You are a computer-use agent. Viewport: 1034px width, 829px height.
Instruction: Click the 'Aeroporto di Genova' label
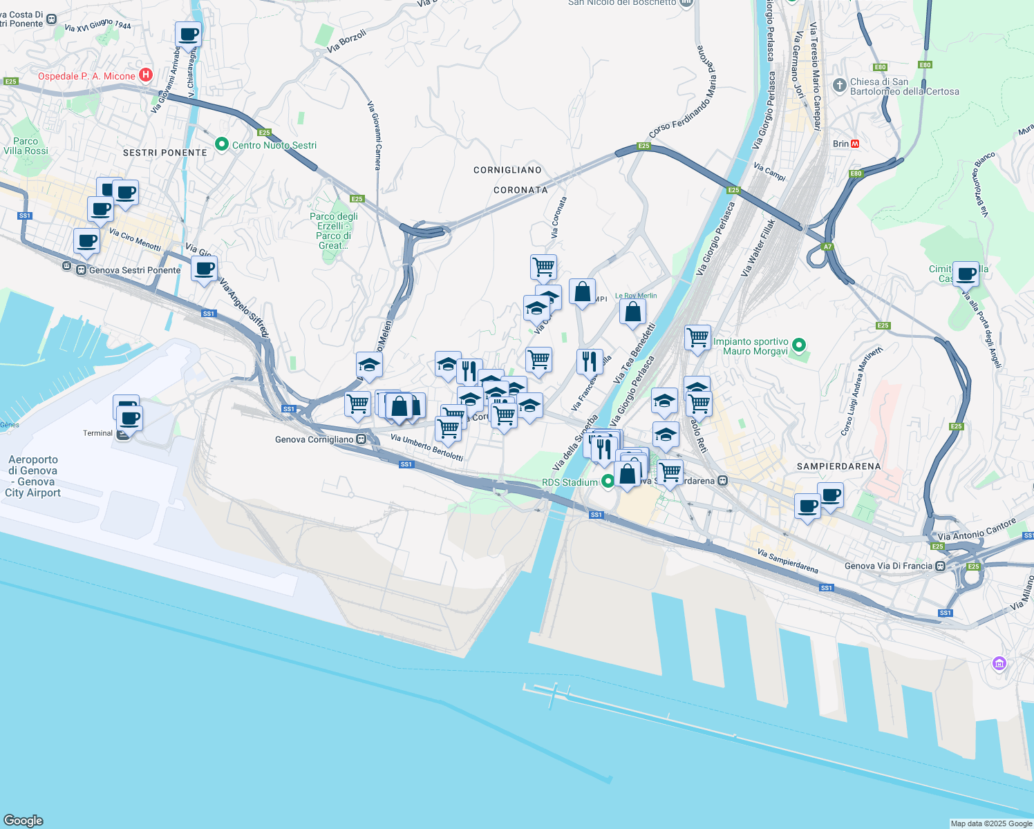(x=33, y=476)
